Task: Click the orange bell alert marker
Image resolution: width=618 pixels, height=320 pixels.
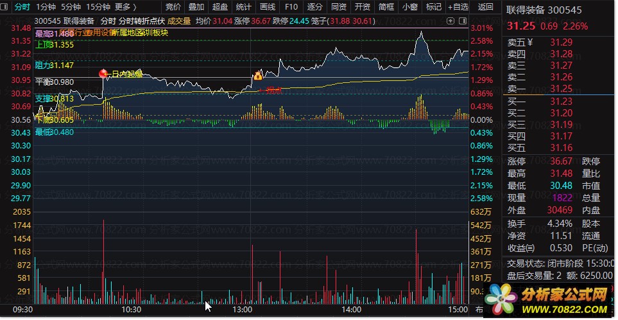Action: [x=258, y=75]
